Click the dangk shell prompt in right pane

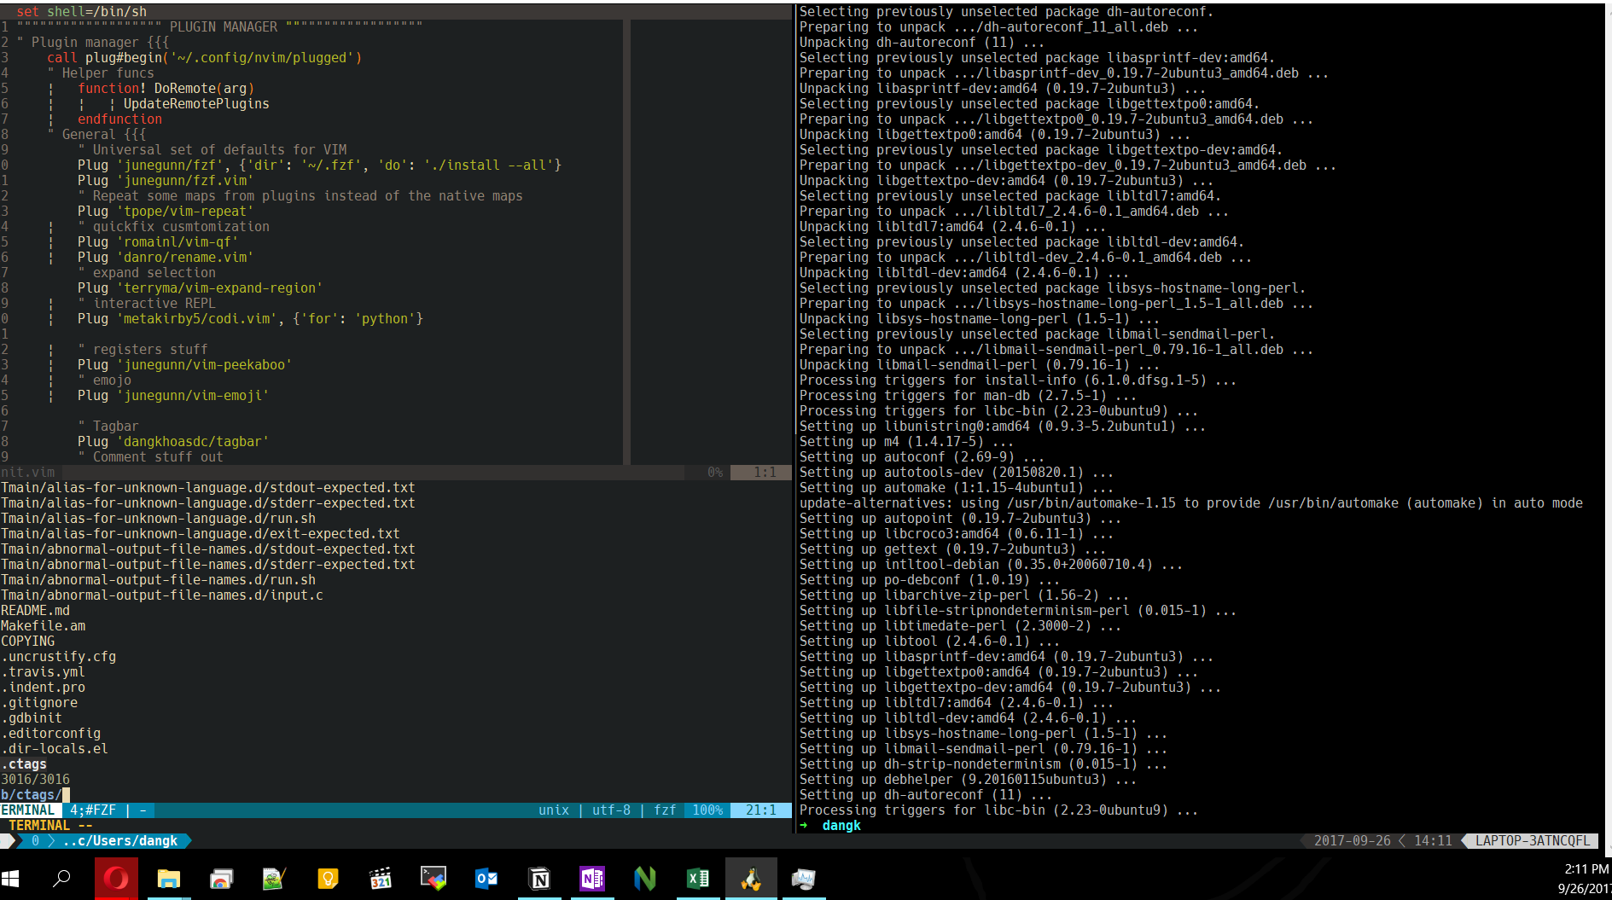pos(841,826)
